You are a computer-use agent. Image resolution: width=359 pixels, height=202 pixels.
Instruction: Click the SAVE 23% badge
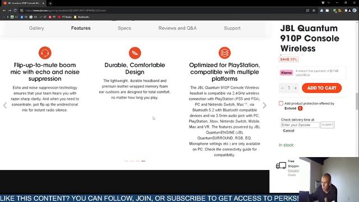pyautogui.click(x=288, y=59)
